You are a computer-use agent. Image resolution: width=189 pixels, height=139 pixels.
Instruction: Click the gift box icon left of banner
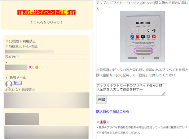(20, 13)
